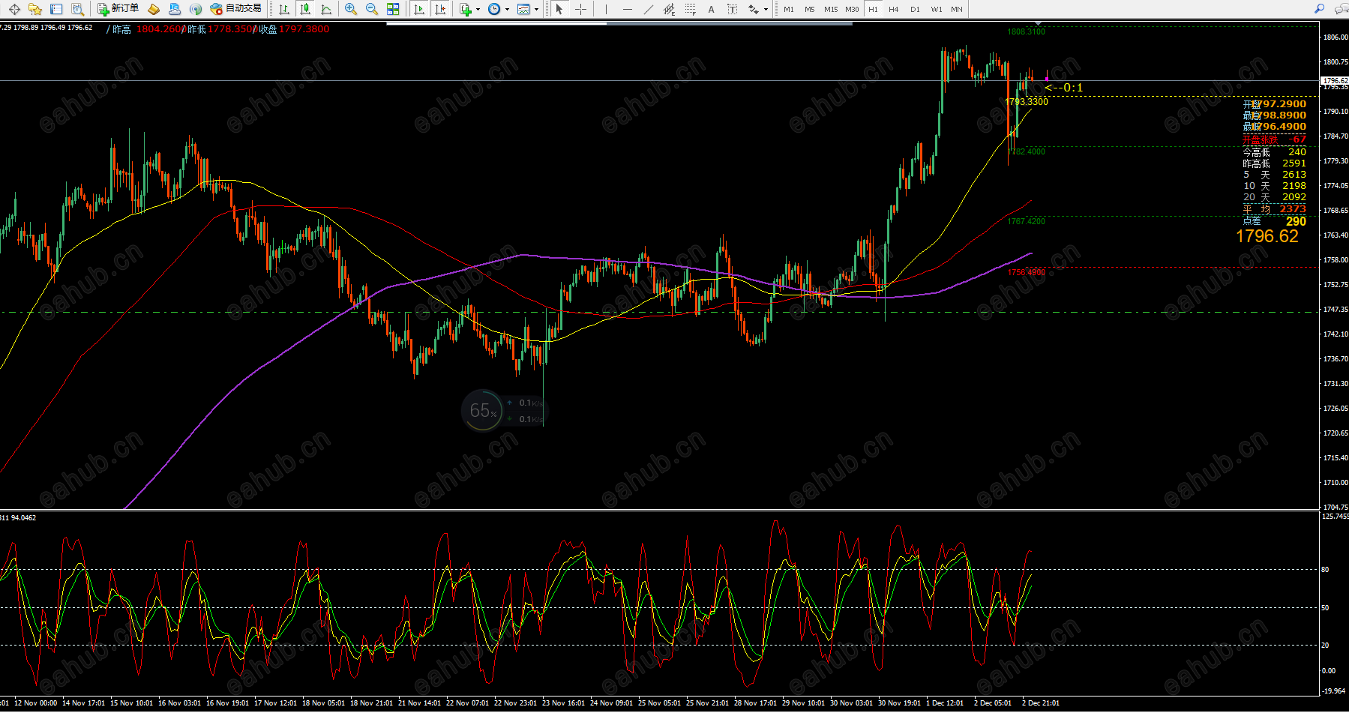Select the text tool (A)
This screenshot has height=713, width=1349.
coord(711,9)
